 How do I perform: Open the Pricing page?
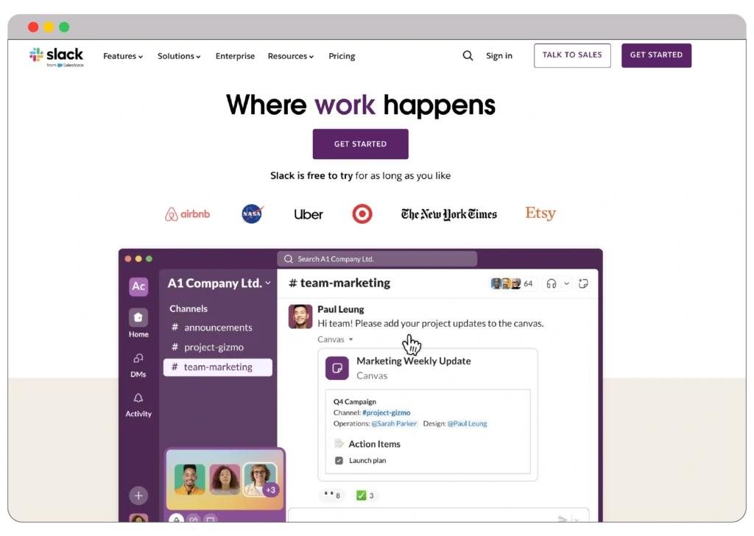(x=342, y=56)
